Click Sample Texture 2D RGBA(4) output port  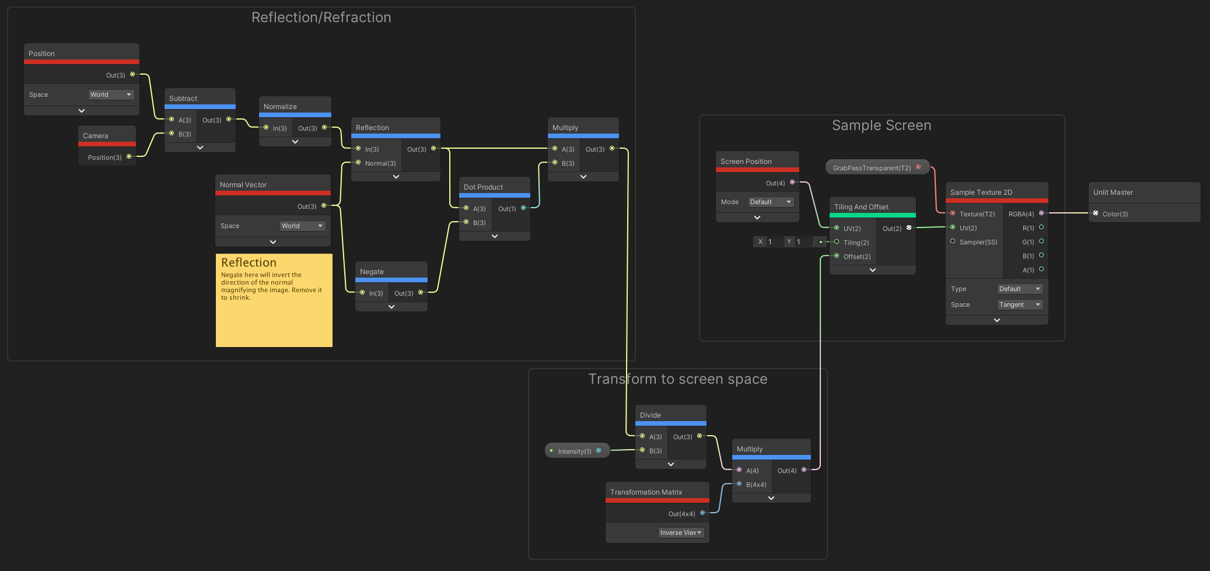click(1041, 213)
